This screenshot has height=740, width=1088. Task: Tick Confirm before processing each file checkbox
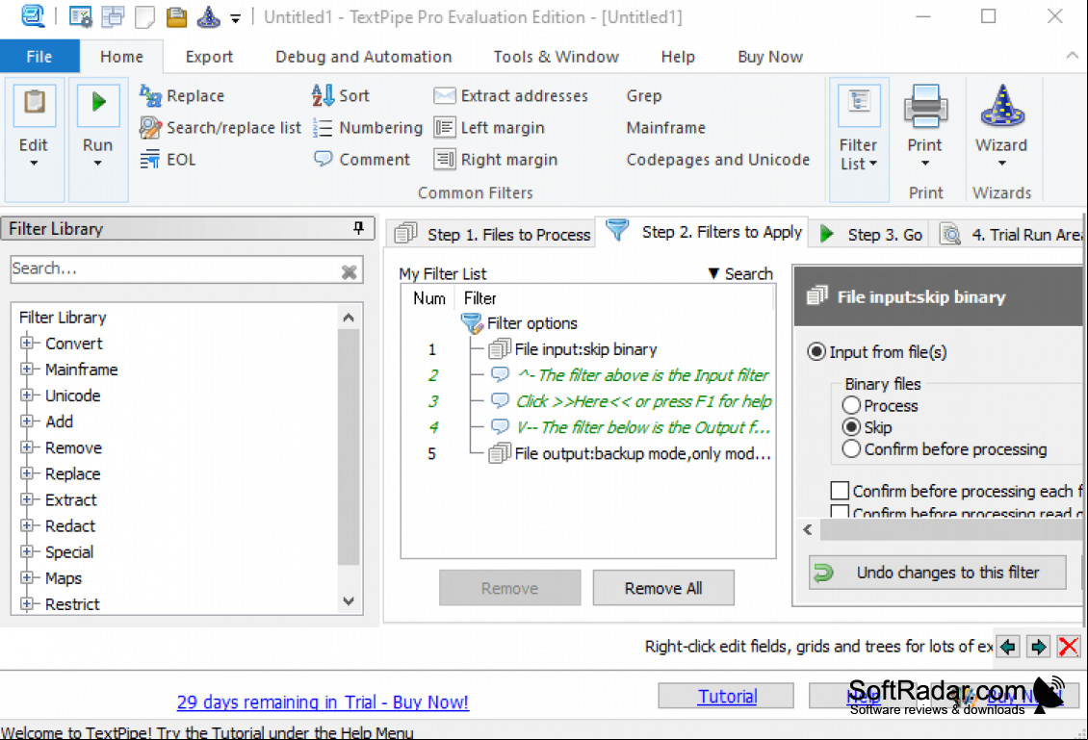840,491
